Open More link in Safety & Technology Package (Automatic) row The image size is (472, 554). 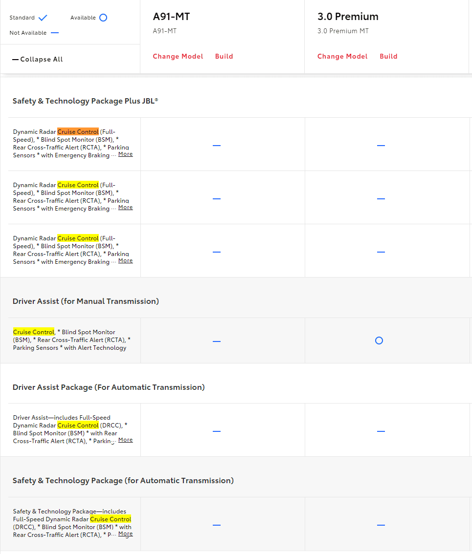(x=126, y=534)
